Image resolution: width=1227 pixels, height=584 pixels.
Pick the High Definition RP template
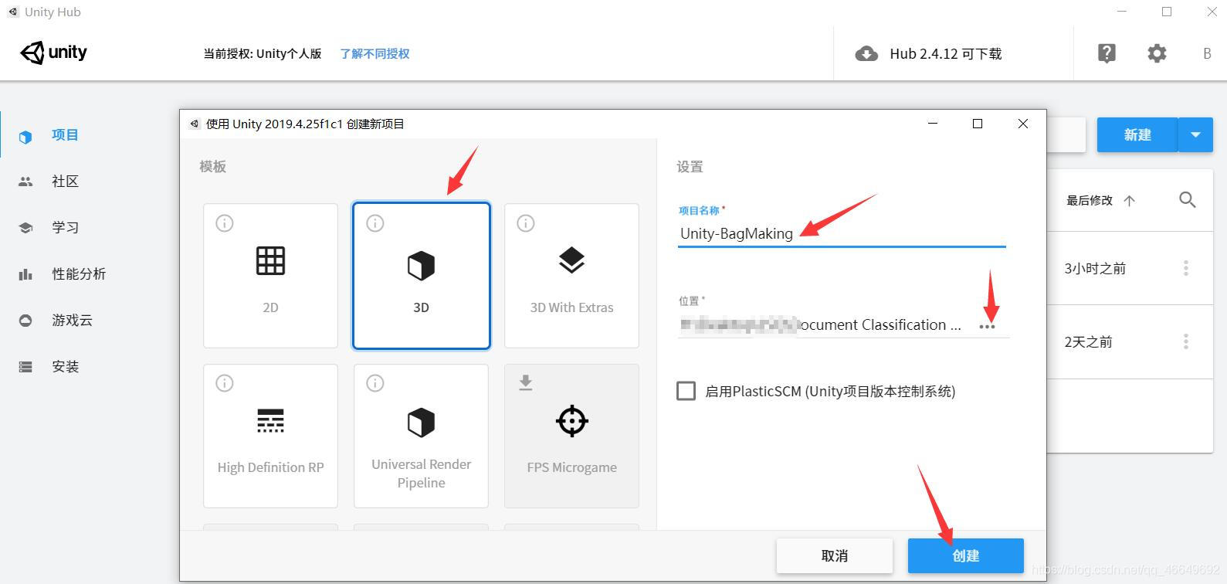tap(270, 436)
